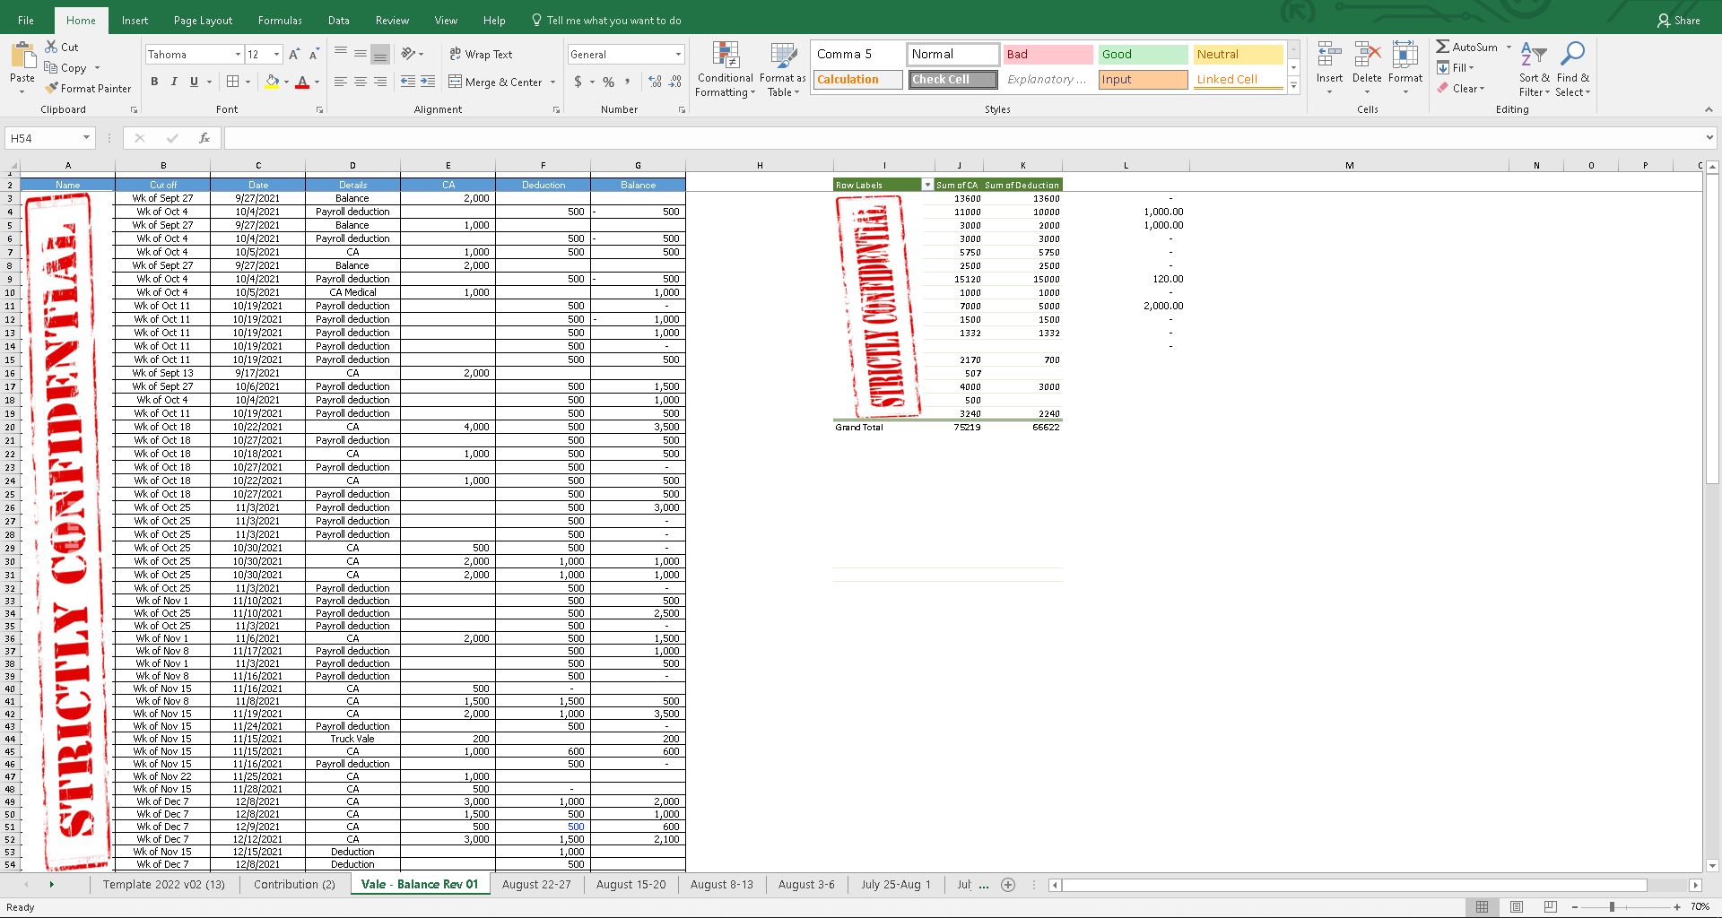Apply the Bad cell style
Screen dimensions: 1722x918
[x=1048, y=54]
